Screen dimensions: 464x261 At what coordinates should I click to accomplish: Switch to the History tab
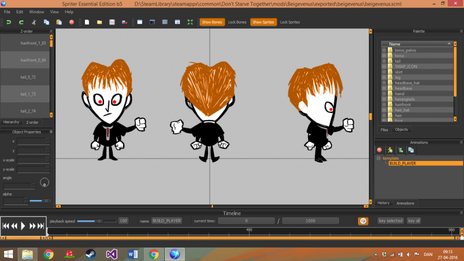point(384,203)
